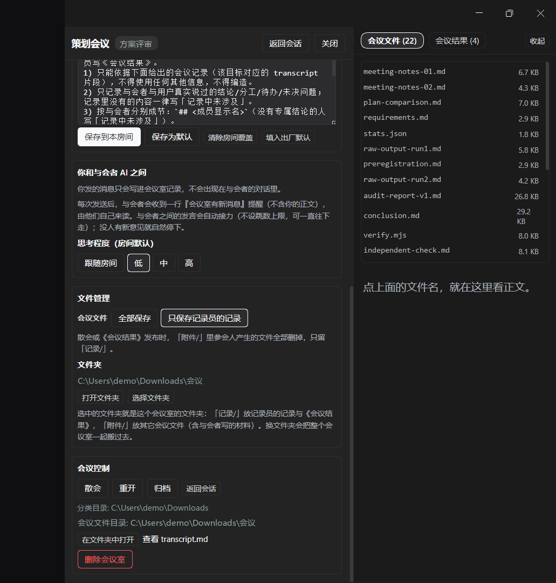
Task: Open the 查看 transcript.md link
Action: pos(175,539)
